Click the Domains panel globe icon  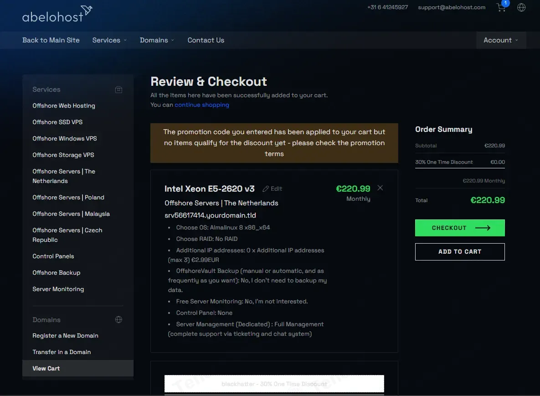point(118,319)
